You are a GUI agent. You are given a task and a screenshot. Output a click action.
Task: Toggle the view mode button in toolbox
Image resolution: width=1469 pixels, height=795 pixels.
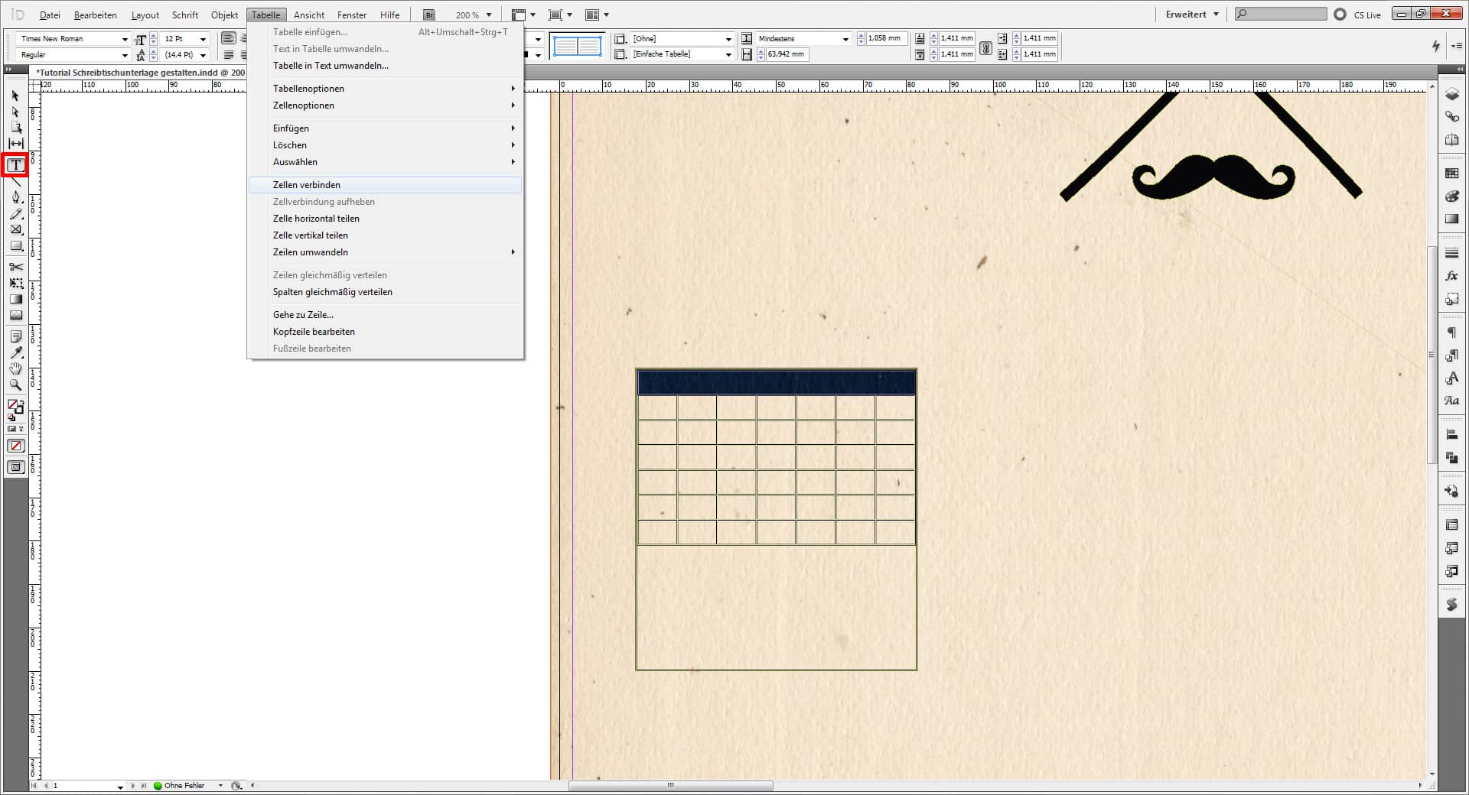click(15, 467)
